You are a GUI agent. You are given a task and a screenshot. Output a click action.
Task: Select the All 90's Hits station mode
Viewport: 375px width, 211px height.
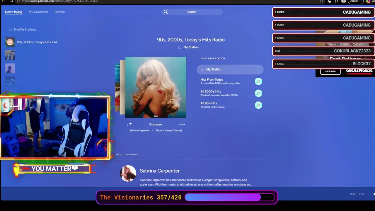click(230, 105)
